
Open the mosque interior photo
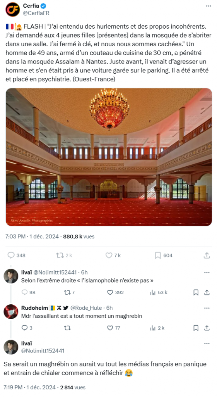click(x=109, y=157)
